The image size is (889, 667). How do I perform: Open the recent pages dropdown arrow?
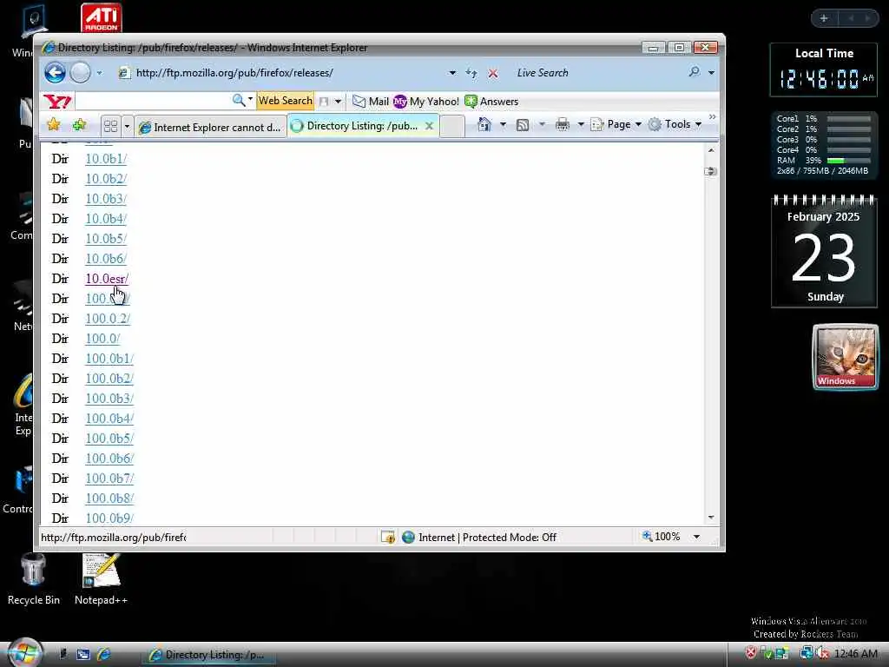point(99,73)
